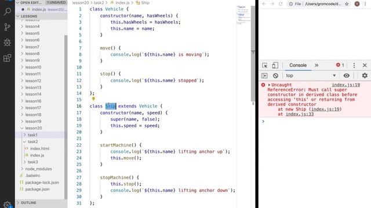Image resolution: width=371 pixels, height=208 pixels.
Task: Click the File info icon in address bar
Action: (x=291, y=4)
